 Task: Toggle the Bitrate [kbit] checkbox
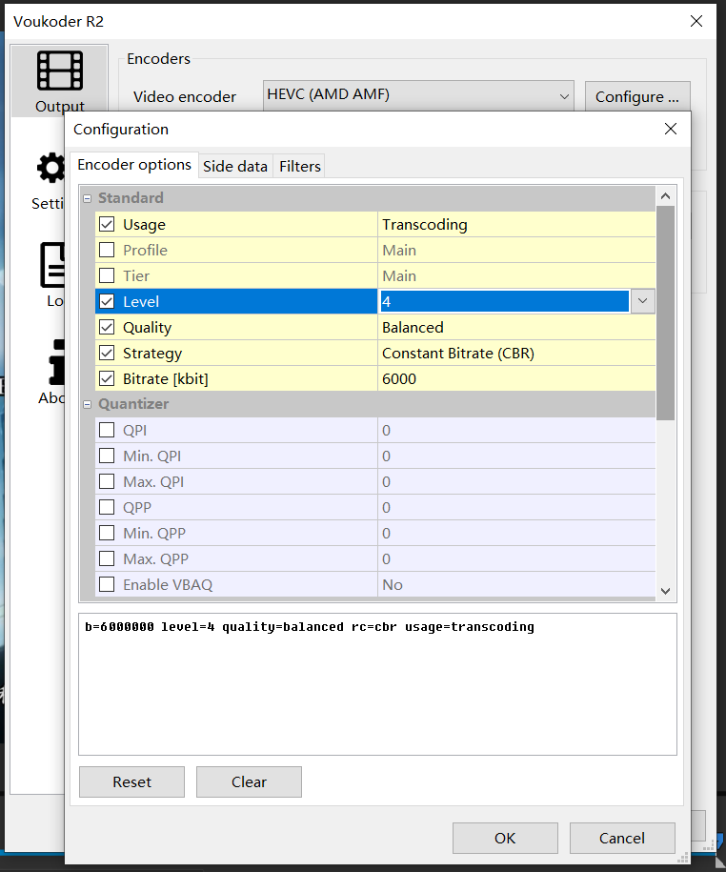click(107, 379)
